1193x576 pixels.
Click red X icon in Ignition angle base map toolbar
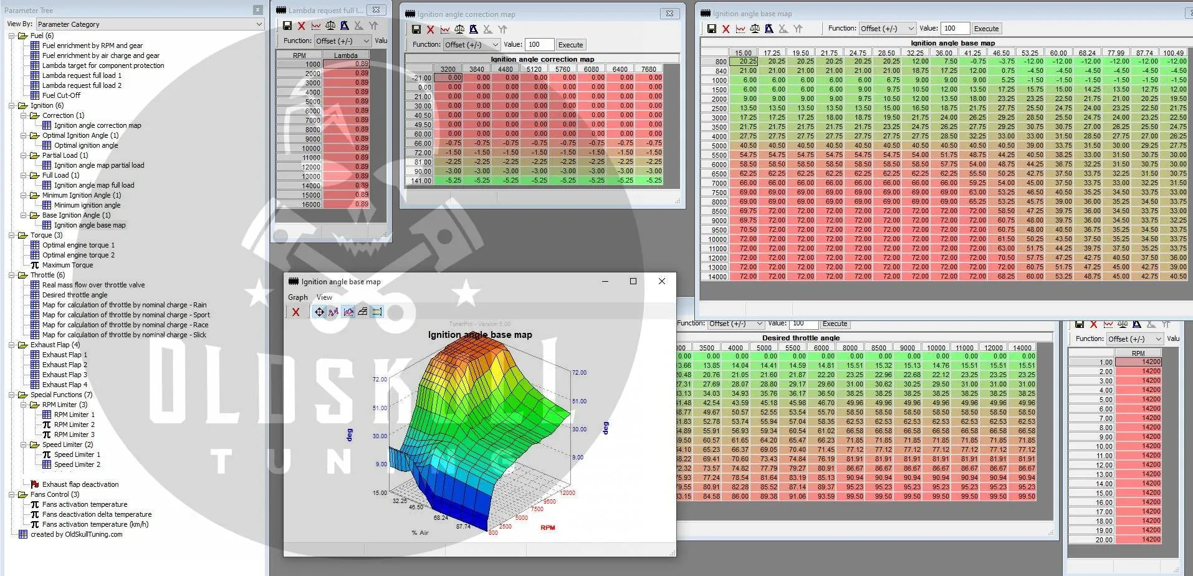(x=726, y=29)
